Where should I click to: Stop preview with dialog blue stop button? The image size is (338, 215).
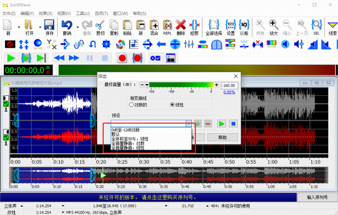(x=233, y=124)
